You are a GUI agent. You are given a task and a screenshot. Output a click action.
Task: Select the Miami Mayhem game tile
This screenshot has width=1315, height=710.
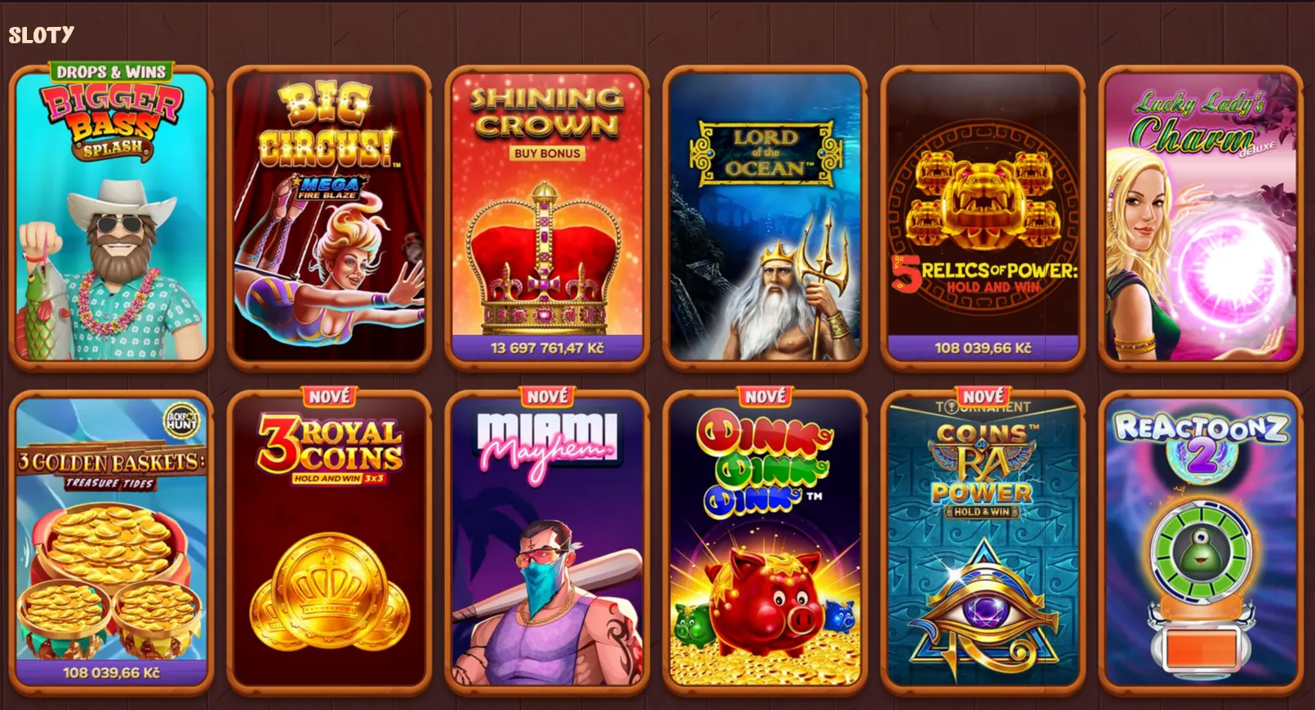[547, 542]
